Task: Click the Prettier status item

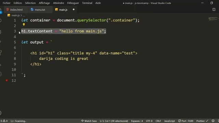Action: pyautogui.click(x=202, y=121)
